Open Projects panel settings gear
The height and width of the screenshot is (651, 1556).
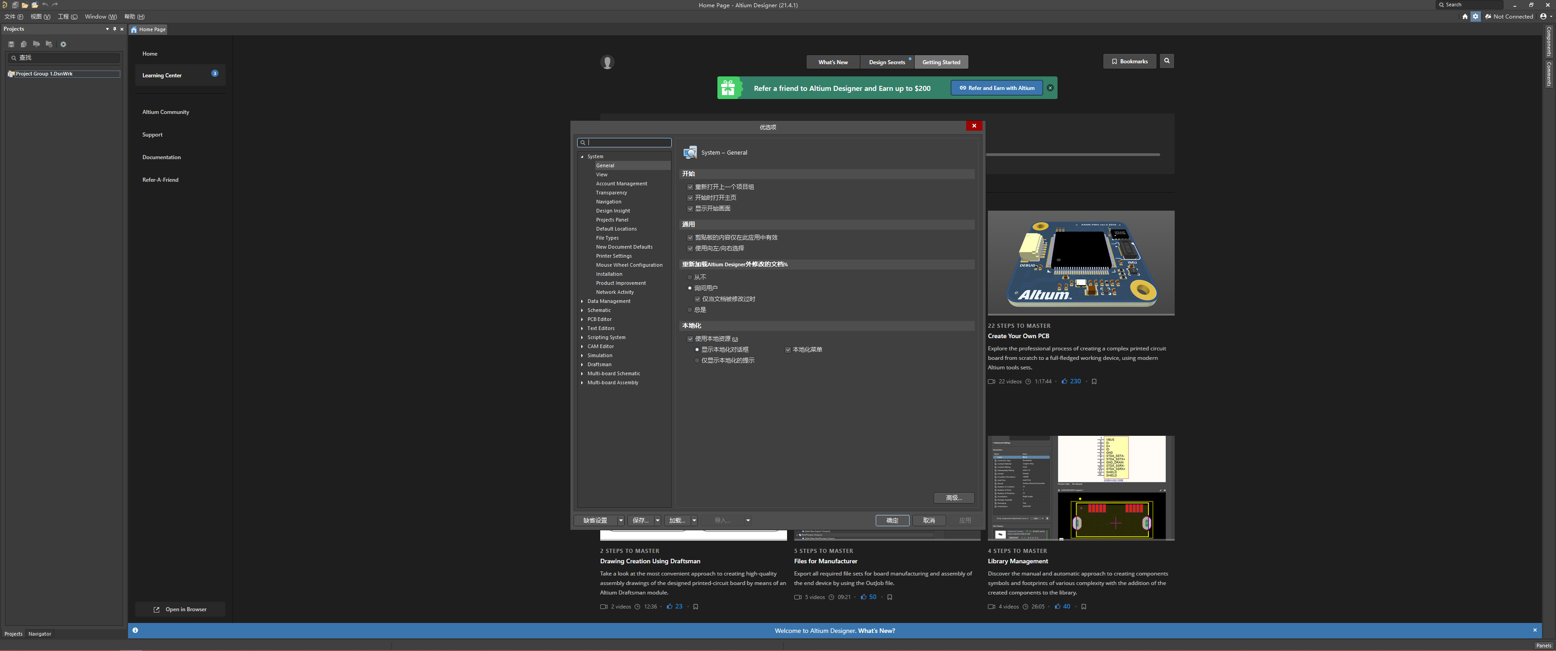(63, 44)
